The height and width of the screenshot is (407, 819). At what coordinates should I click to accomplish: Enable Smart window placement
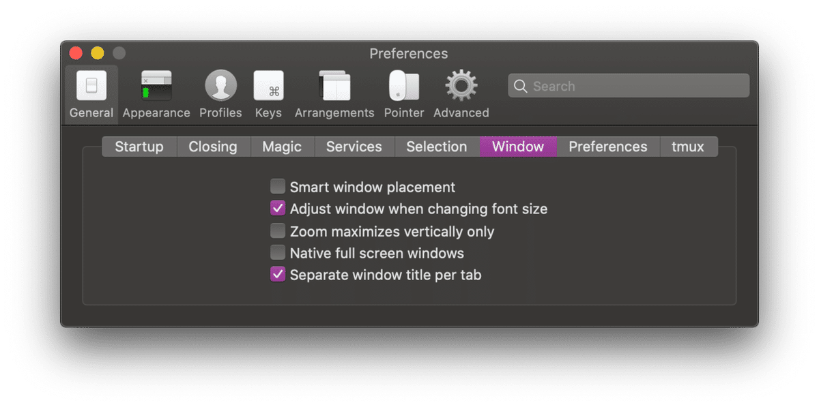coord(278,187)
